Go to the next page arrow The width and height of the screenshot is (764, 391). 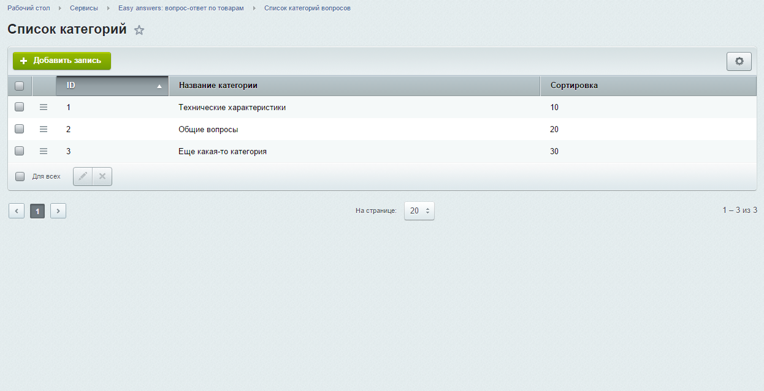coord(58,211)
